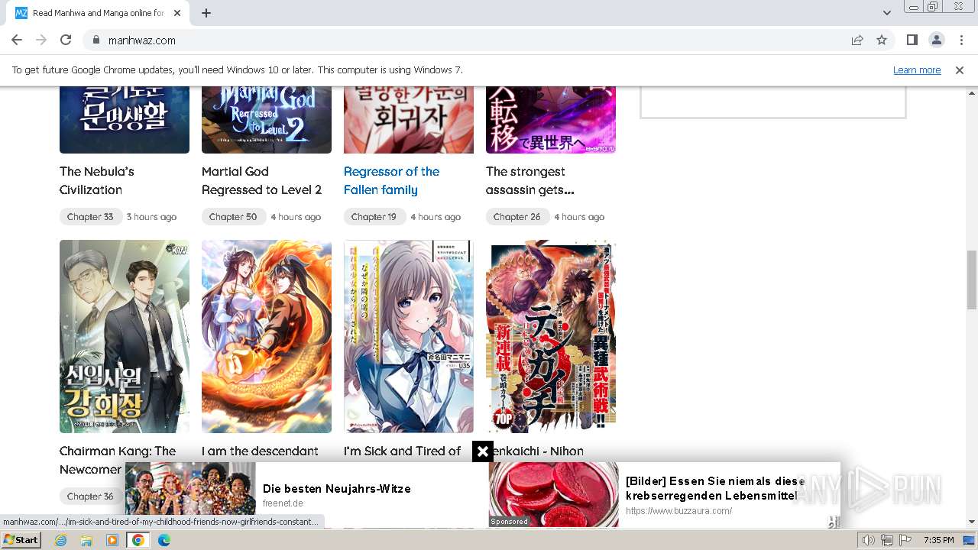Open Windows Media Player from taskbar
The height and width of the screenshot is (550, 978).
point(112,540)
